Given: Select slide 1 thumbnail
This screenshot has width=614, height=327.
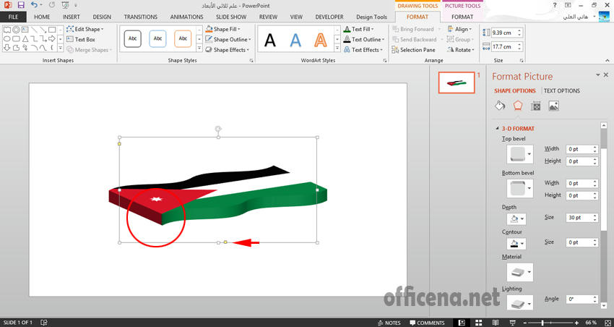Looking at the screenshot, I should (x=457, y=82).
